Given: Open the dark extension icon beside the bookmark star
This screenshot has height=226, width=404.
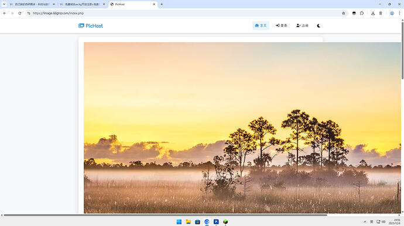Looking at the screenshot, I should pyautogui.click(x=354, y=13).
